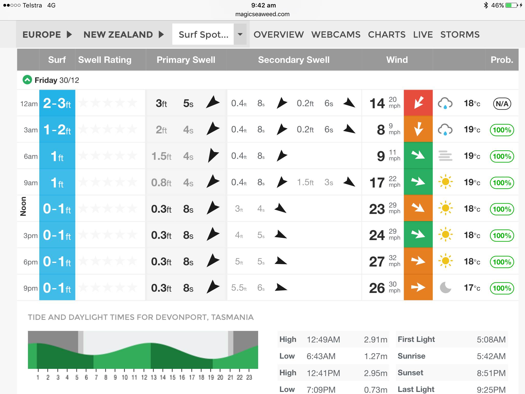Click the rain cloud icon at 3am
Image resolution: width=525 pixels, height=394 pixels.
[445, 130]
